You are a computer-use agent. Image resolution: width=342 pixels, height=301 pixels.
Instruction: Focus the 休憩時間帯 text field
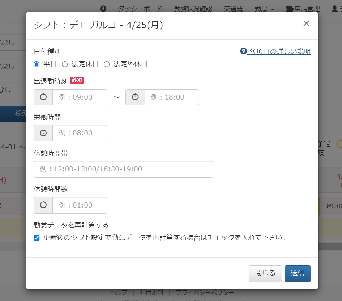point(123,169)
